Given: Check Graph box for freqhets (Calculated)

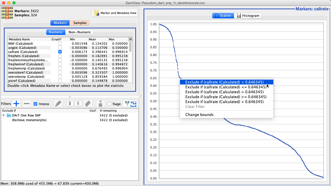Looking at the screenshot, I should pyautogui.click(x=60, y=56).
